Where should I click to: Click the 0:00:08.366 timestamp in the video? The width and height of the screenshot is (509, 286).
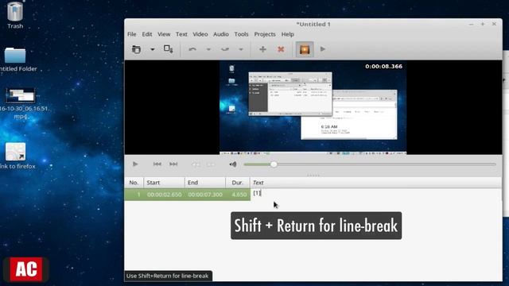(x=383, y=66)
